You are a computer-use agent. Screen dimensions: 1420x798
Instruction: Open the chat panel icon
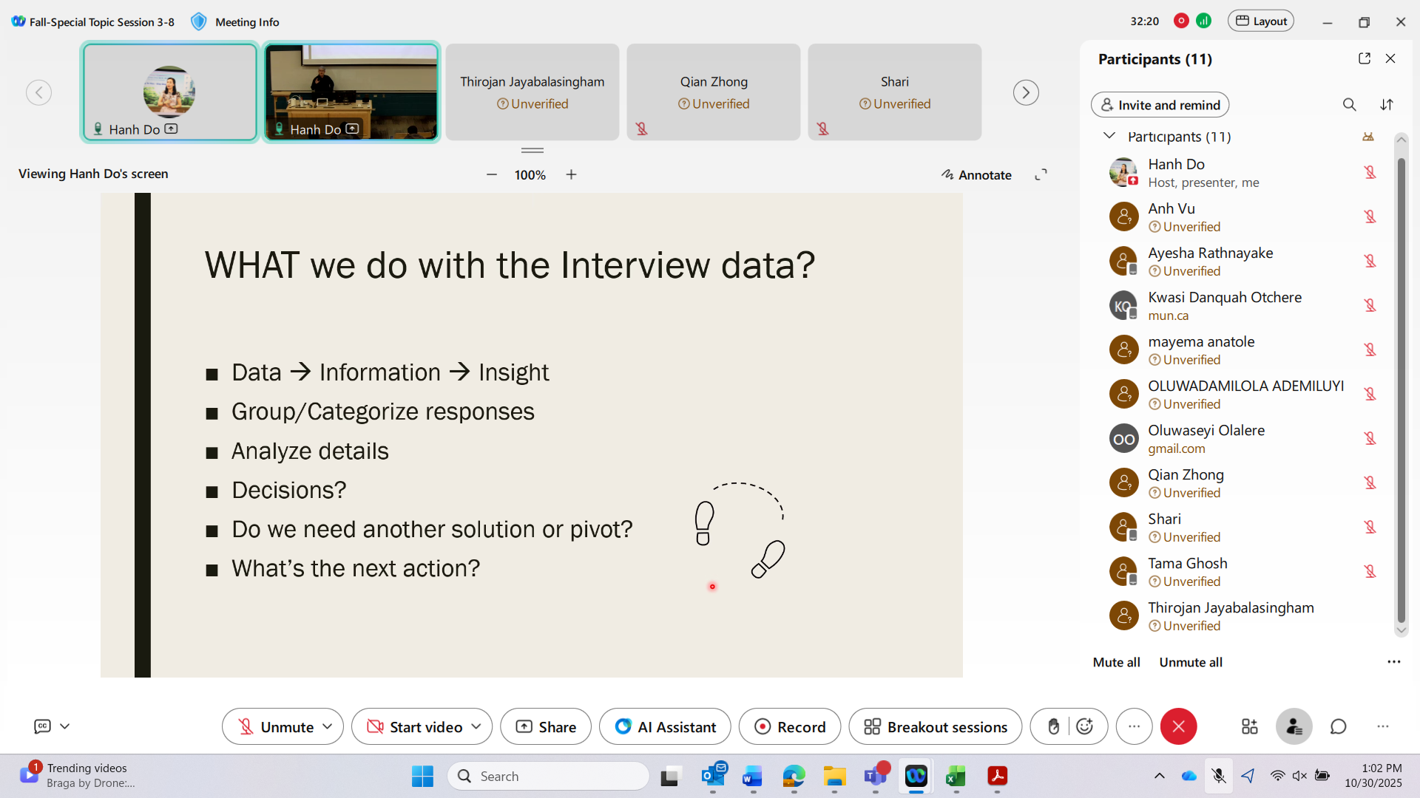1338,727
